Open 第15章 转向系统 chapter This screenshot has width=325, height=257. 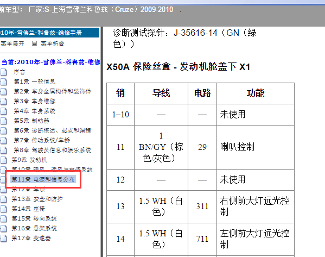34,218
